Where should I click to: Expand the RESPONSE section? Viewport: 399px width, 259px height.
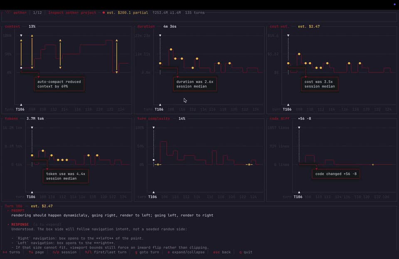[x=20, y=225]
